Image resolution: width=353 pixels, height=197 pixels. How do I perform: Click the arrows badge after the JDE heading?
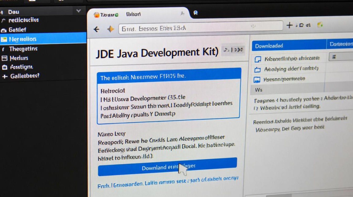click(233, 50)
